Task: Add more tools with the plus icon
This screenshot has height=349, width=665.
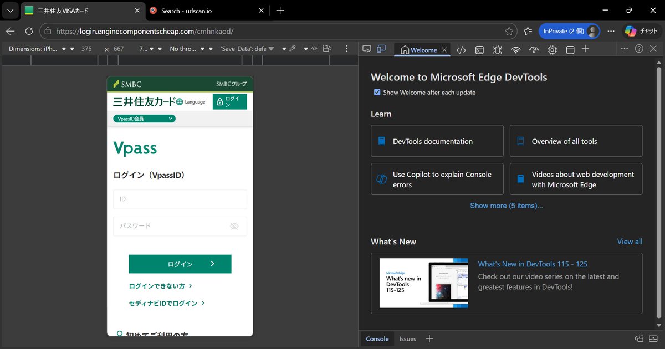Action: pyautogui.click(x=585, y=49)
